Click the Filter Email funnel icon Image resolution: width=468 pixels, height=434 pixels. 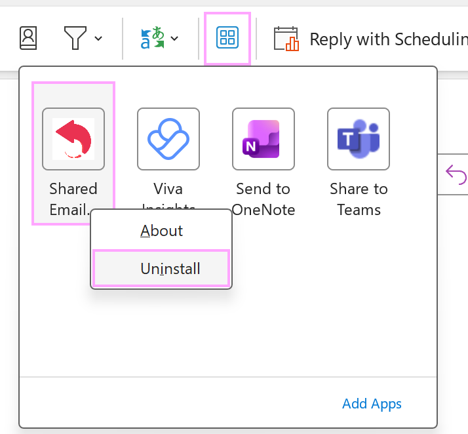pyautogui.click(x=75, y=38)
